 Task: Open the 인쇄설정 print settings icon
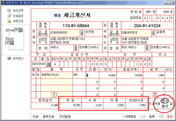pos(9,16)
